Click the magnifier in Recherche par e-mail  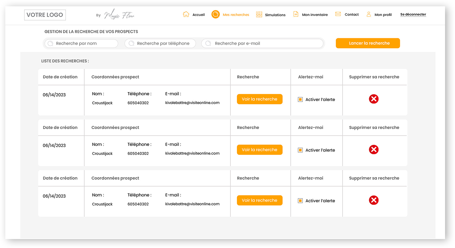pyautogui.click(x=208, y=43)
